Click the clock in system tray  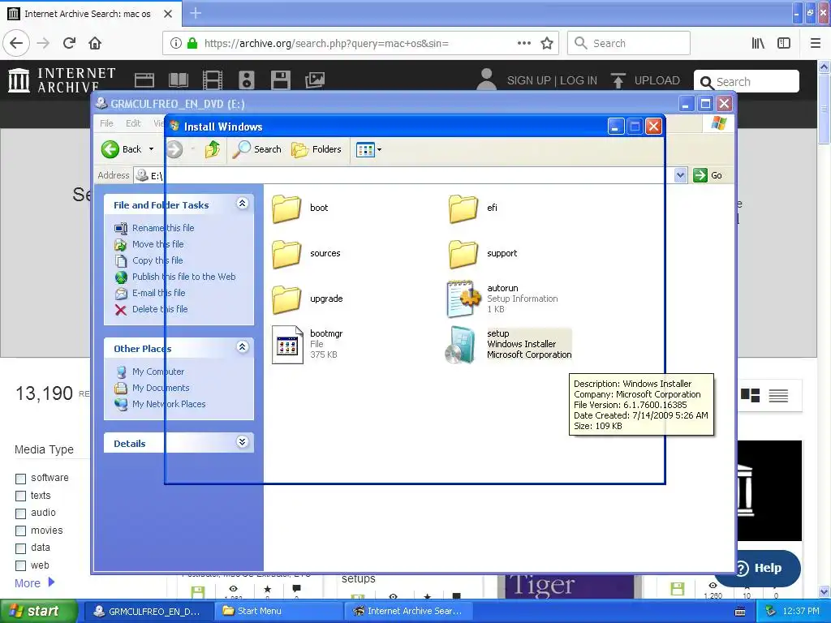801,612
